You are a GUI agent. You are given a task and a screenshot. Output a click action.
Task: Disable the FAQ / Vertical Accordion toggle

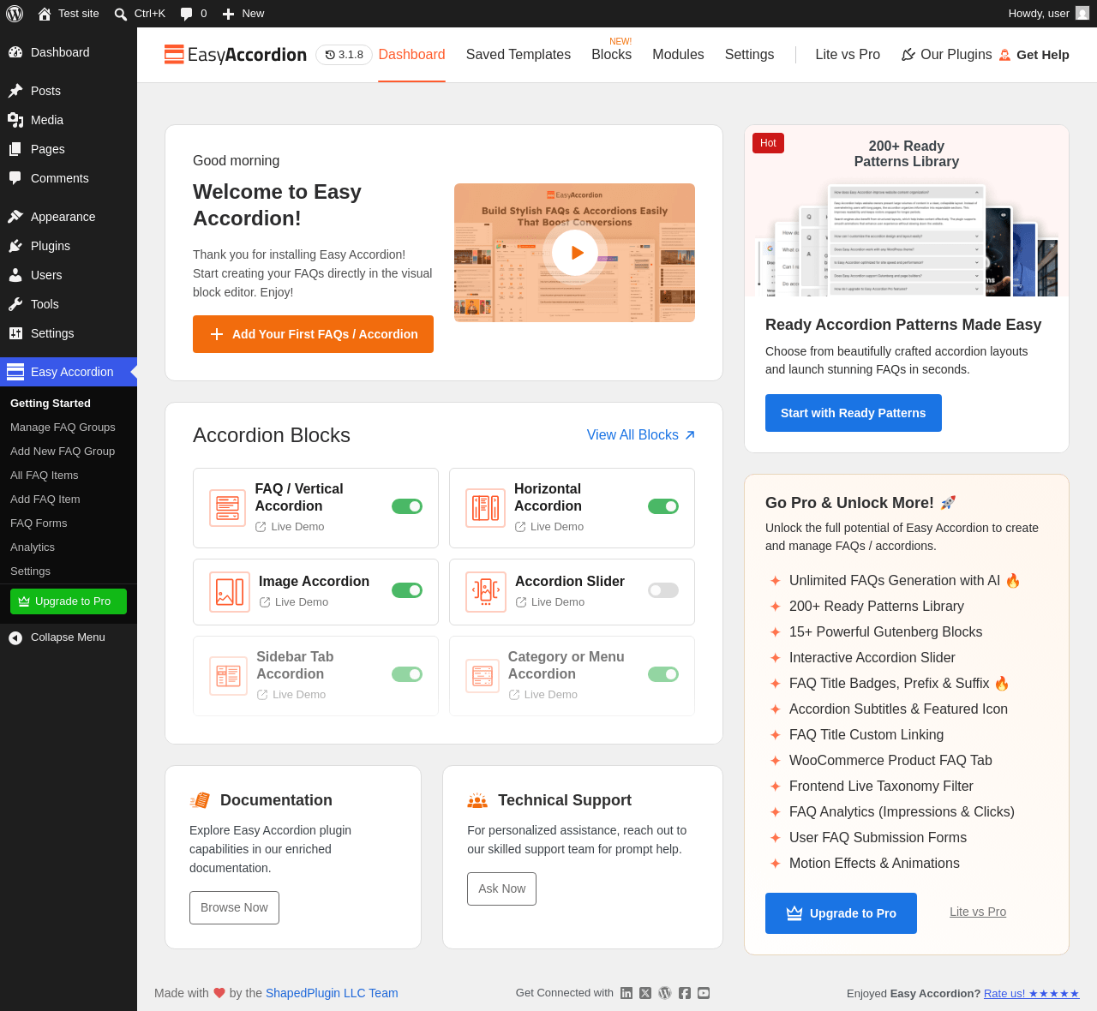click(x=407, y=506)
